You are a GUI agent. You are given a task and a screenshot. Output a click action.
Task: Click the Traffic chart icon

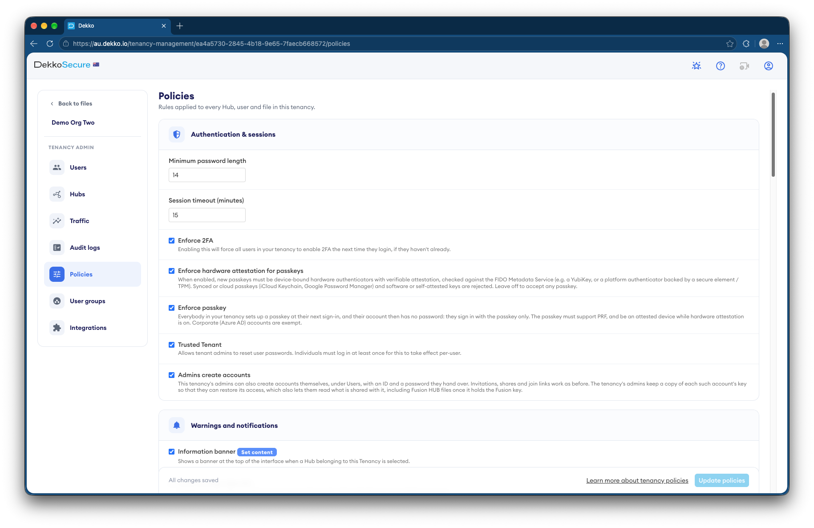click(57, 221)
